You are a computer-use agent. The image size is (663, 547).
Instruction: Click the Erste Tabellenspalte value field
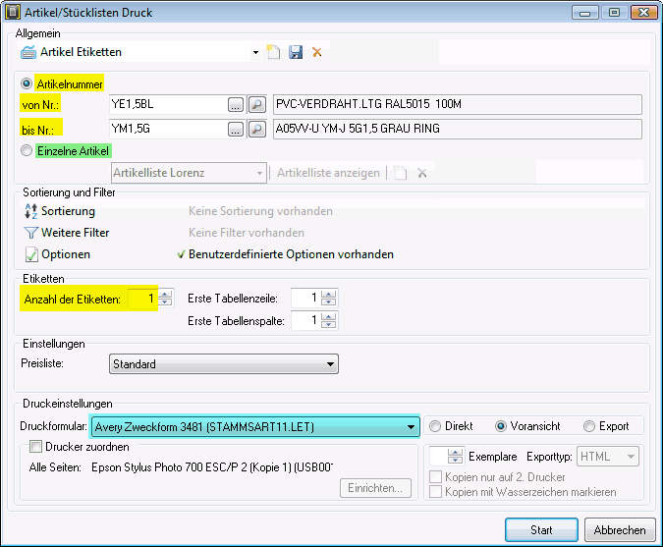pyautogui.click(x=305, y=320)
